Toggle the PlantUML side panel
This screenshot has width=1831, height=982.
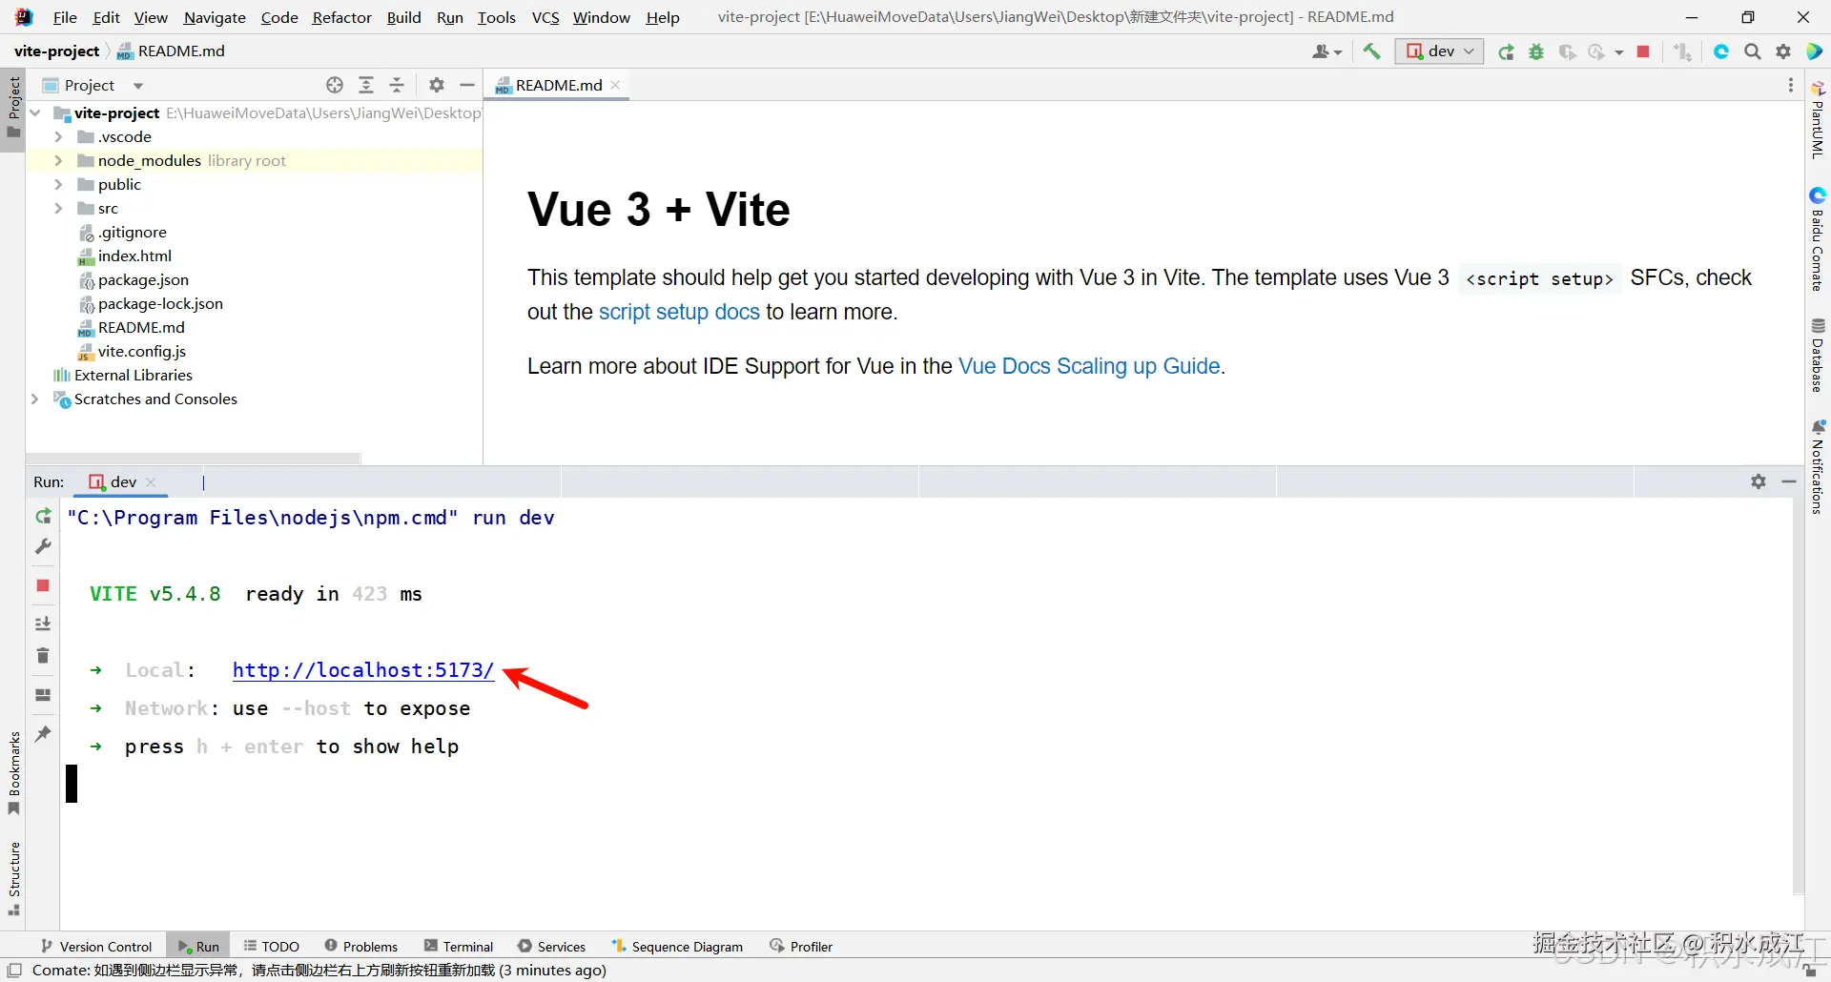1818,120
